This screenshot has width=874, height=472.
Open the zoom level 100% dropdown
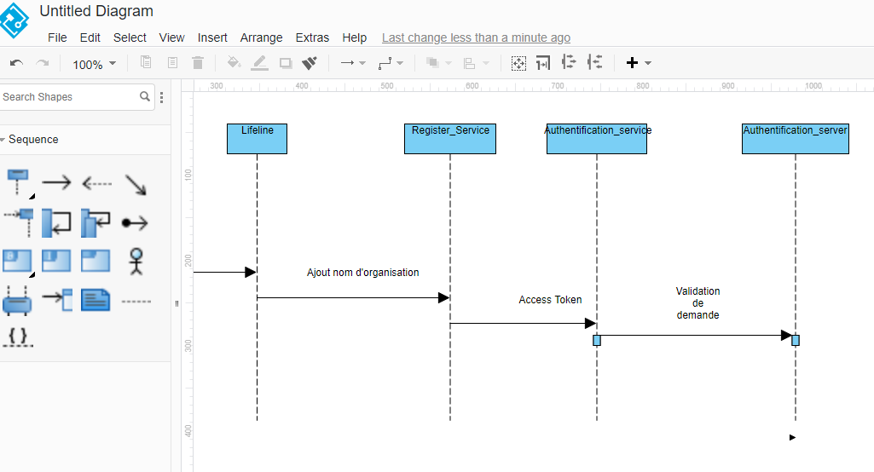[94, 64]
